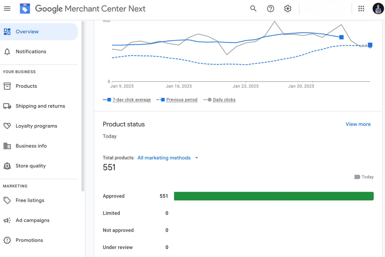
Task: Click the Merchant Center logo icon
Action: point(25,8)
